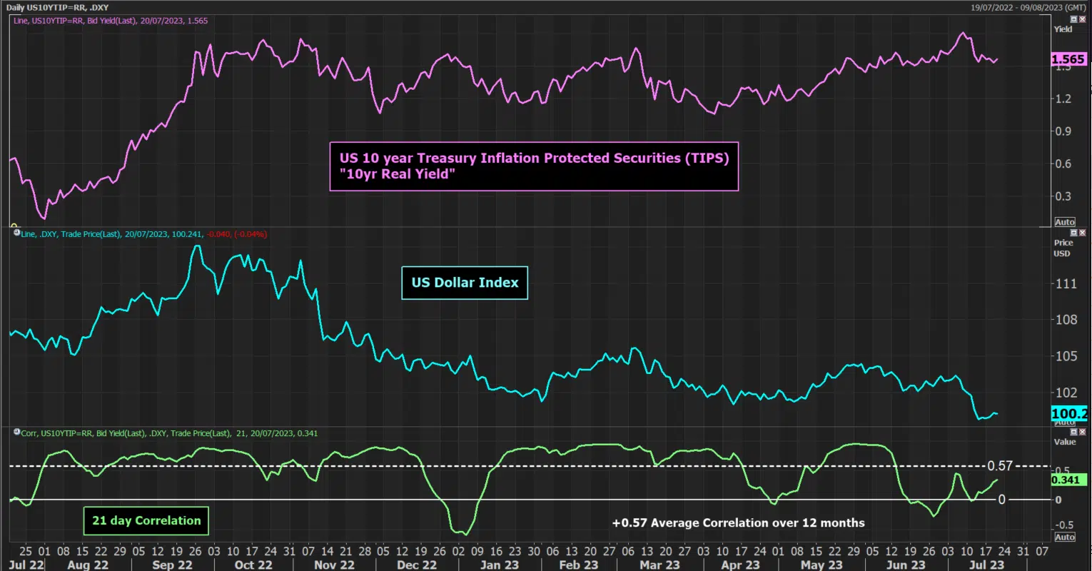
Task: Click the pink 1.565 last-value tag
Action: point(1068,59)
